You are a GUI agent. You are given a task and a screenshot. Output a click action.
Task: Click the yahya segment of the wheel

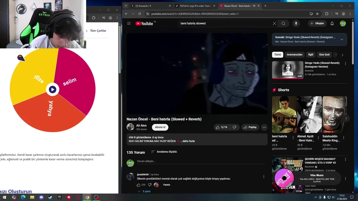50,112
